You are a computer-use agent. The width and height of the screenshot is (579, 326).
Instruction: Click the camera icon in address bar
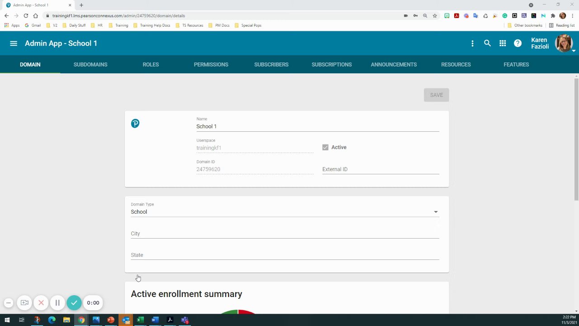pyautogui.click(x=406, y=15)
